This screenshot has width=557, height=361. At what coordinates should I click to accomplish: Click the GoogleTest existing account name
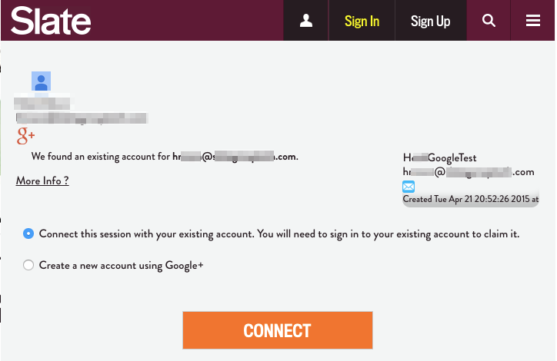click(x=439, y=157)
